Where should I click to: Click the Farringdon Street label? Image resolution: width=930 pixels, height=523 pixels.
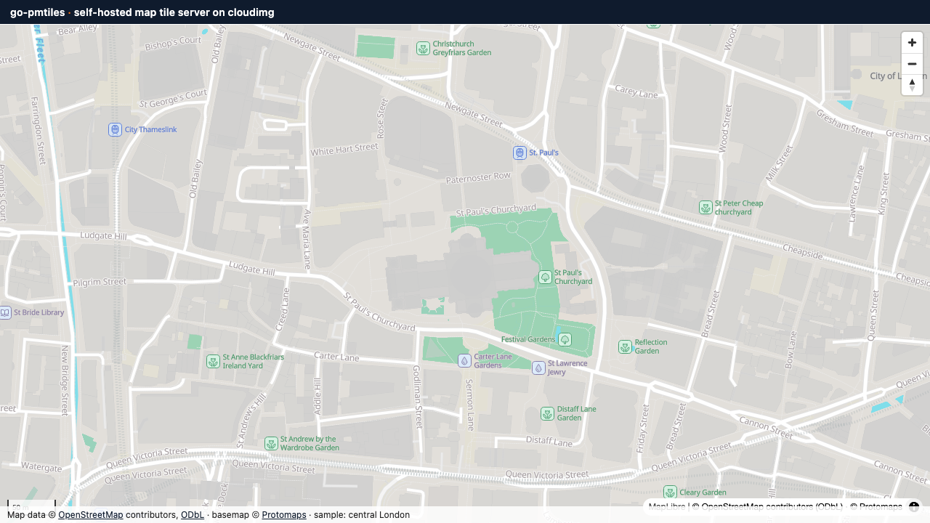[x=36, y=130]
